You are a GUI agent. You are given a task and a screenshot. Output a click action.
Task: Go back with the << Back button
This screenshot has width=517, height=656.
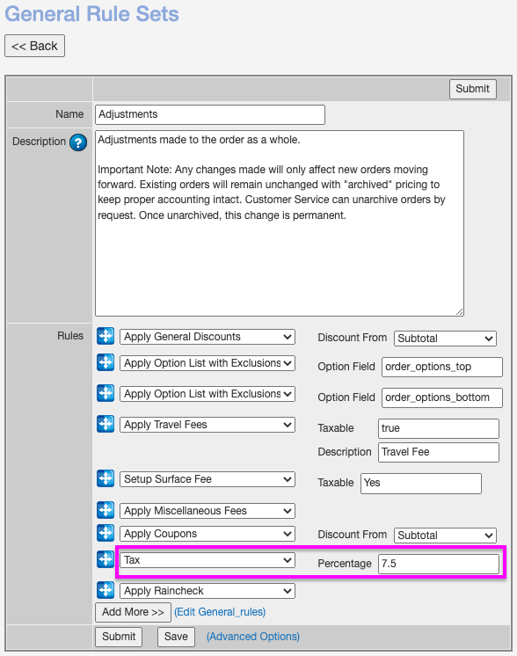[x=34, y=46]
